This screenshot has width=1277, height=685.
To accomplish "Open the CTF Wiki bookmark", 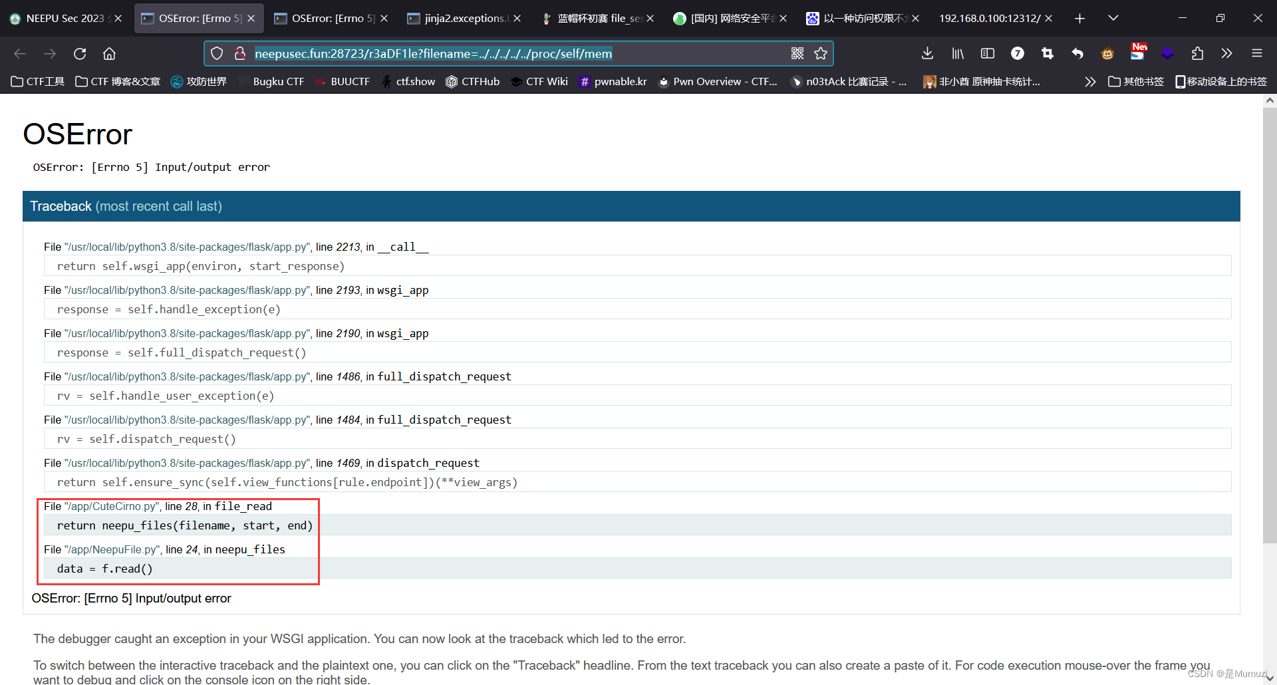I will [539, 81].
